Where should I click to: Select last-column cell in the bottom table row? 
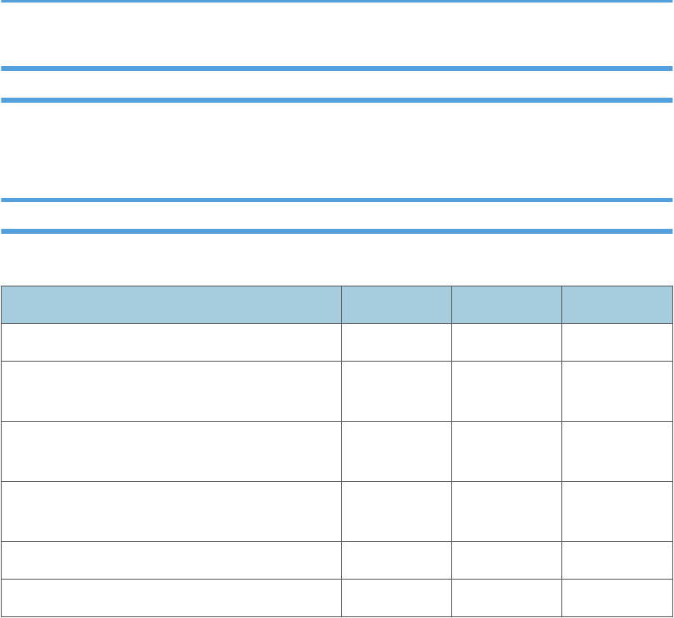pos(616,598)
